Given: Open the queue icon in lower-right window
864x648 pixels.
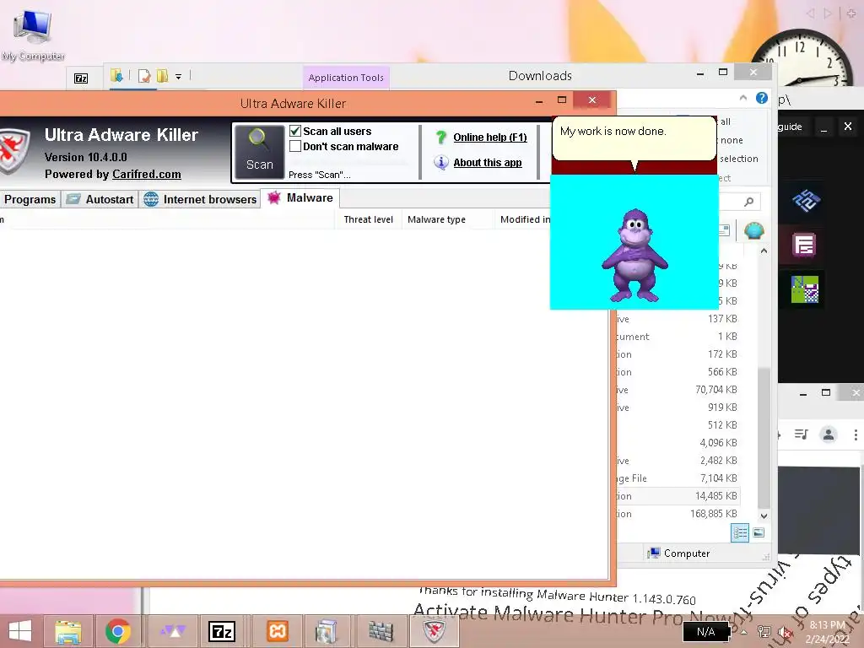Looking at the screenshot, I should tap(802, 435).
